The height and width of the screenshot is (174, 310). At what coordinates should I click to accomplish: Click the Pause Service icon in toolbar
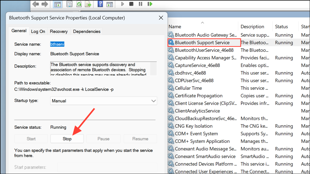click(141, 4)
